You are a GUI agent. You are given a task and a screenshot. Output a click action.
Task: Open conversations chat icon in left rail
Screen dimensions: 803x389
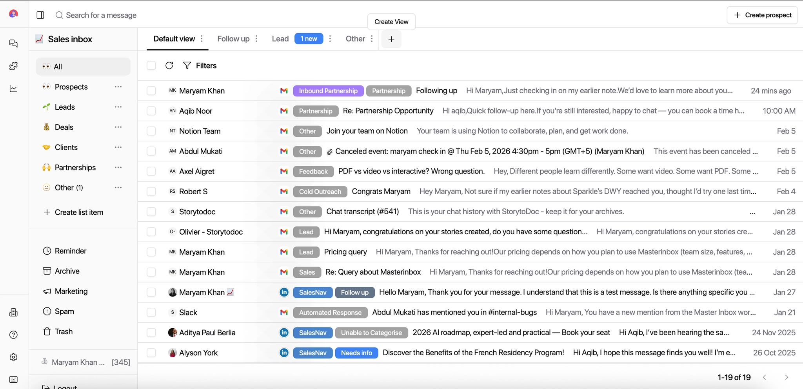[x=13, y=43]
